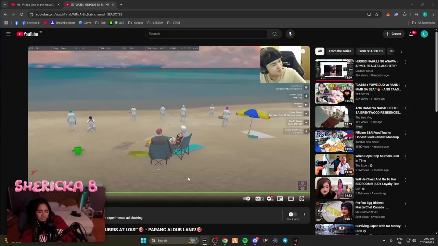The height and width of the screenshot is (246, 438).
Task: Open a new browser tab
Action: [121, 5]
